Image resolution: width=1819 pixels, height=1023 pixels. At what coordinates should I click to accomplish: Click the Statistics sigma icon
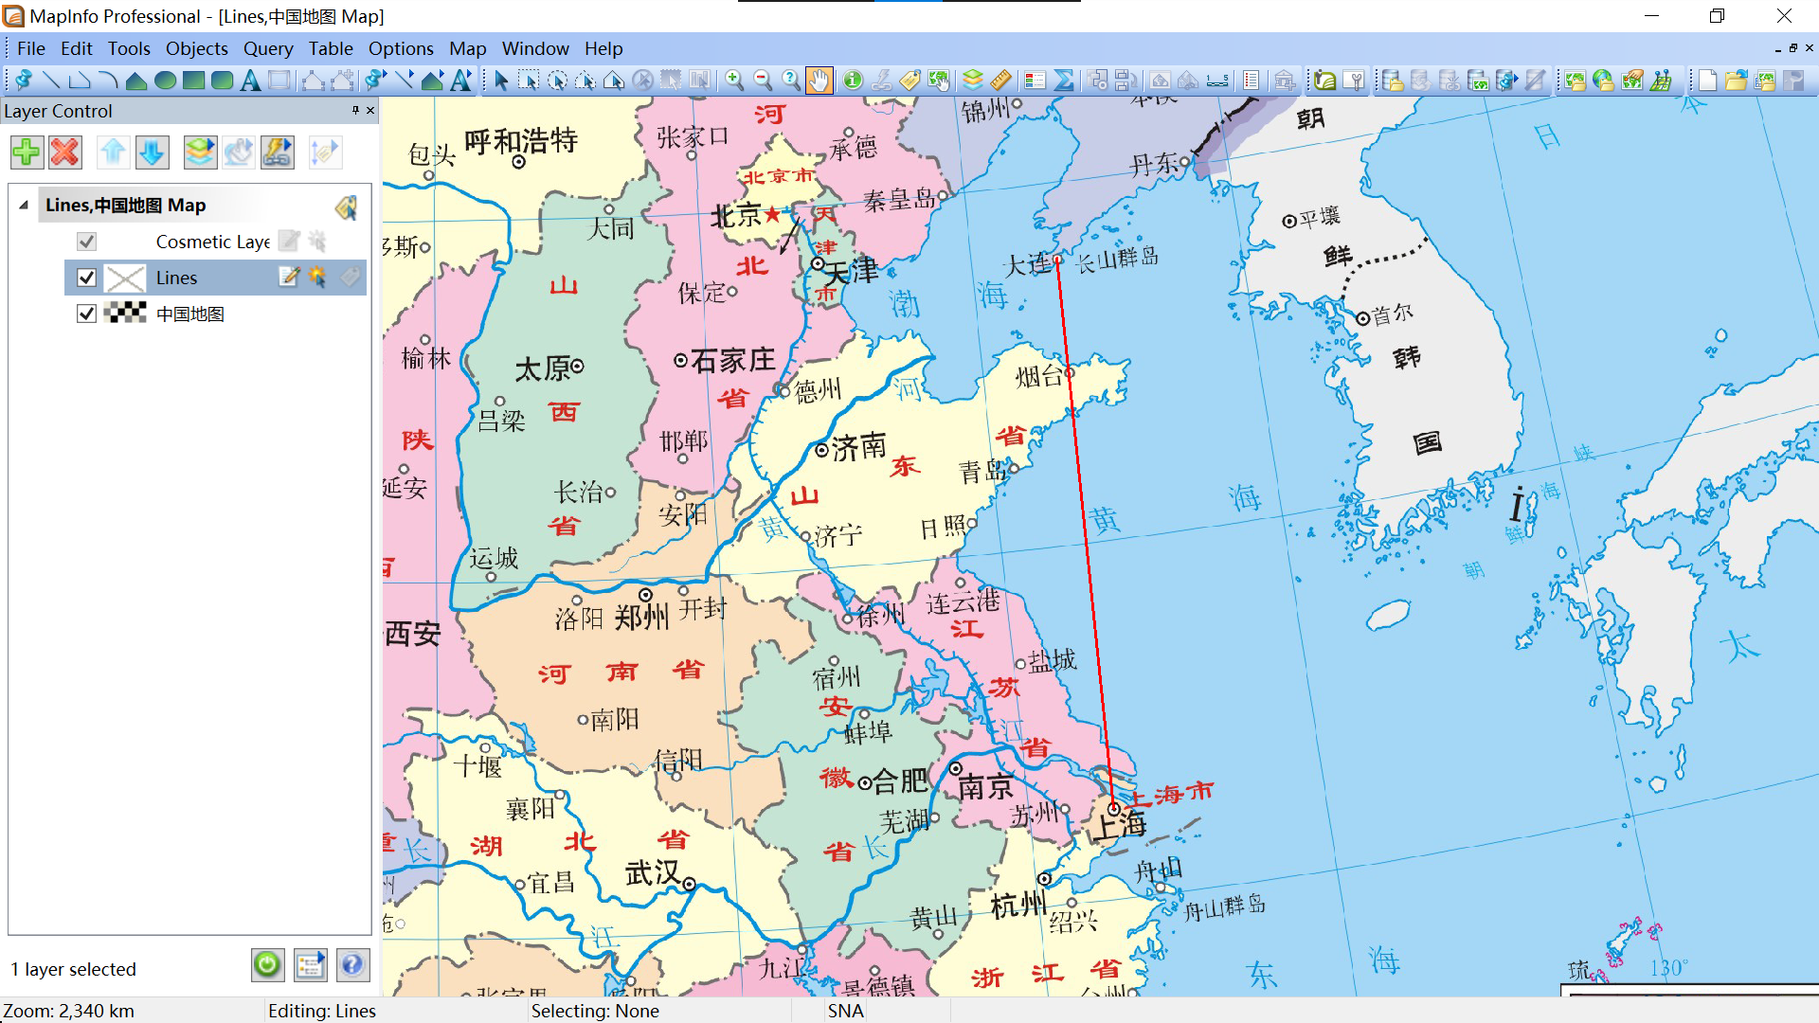coord(1064,81)
